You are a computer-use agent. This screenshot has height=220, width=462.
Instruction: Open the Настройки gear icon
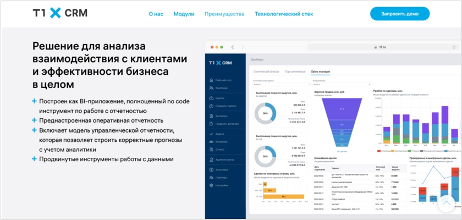[x=211, y=185]
